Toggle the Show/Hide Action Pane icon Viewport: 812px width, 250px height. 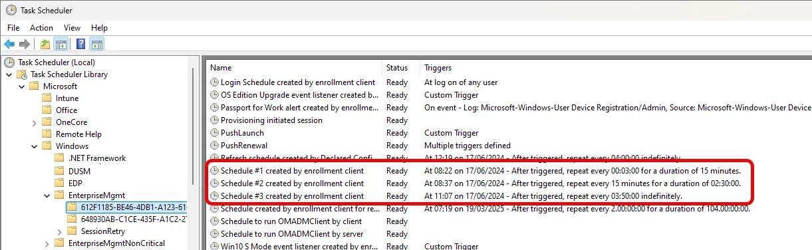[x=96, y=45]
